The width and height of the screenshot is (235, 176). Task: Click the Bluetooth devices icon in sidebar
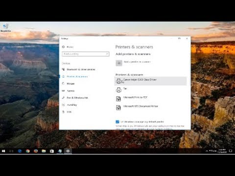[63, 69]
